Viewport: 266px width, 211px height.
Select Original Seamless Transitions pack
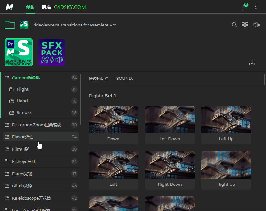click(x=19, y=52)
